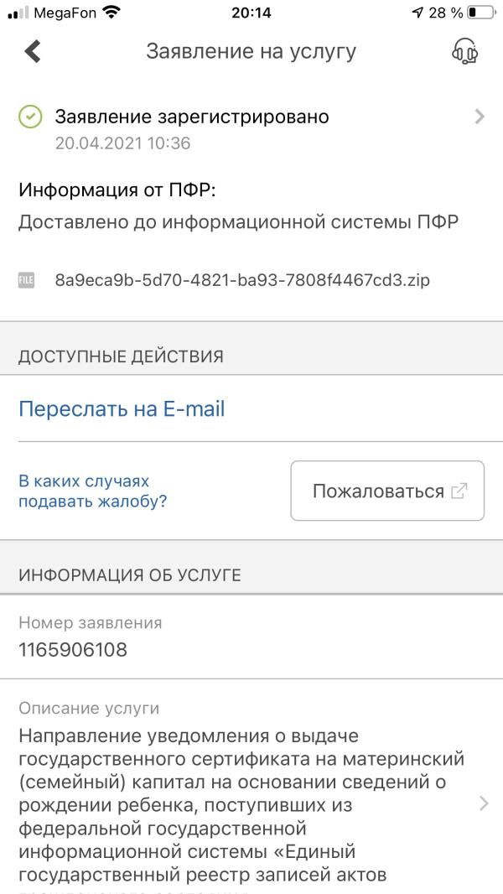Expand the Заявление зарегистрировано status chevron
The image size is (503, 894).
pyautogui.click(x=480, y=117)
